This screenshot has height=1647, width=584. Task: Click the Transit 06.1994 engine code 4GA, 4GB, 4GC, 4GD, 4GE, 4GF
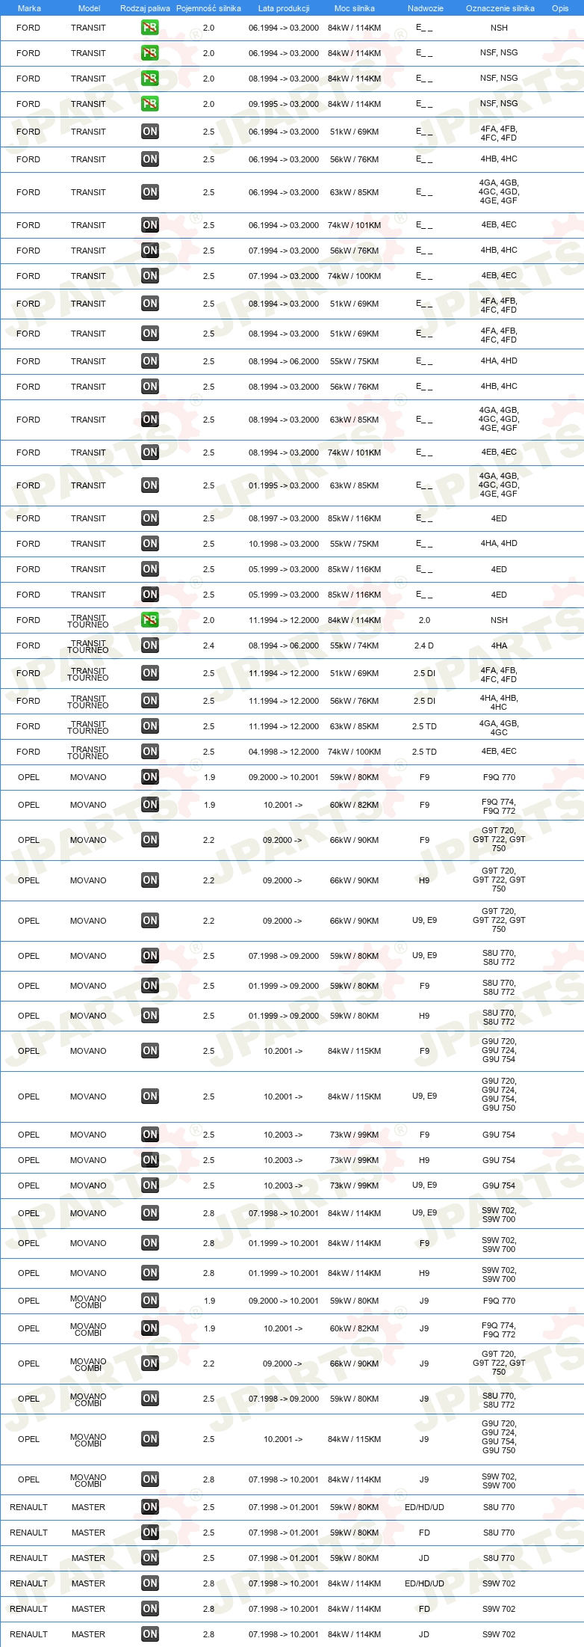pyautogui.click(x=499, y=191)
